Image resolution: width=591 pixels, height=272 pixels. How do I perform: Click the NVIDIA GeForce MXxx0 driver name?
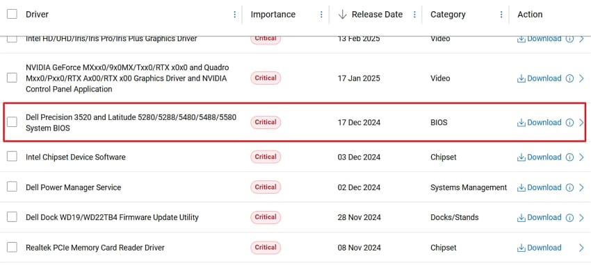[127, 78]
